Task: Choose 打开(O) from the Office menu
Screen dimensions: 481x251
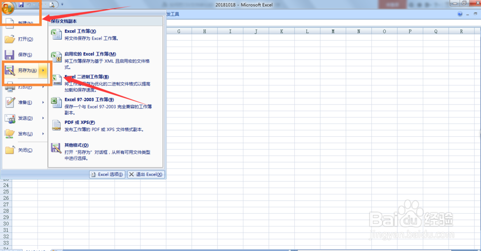Action: [25, 39]
